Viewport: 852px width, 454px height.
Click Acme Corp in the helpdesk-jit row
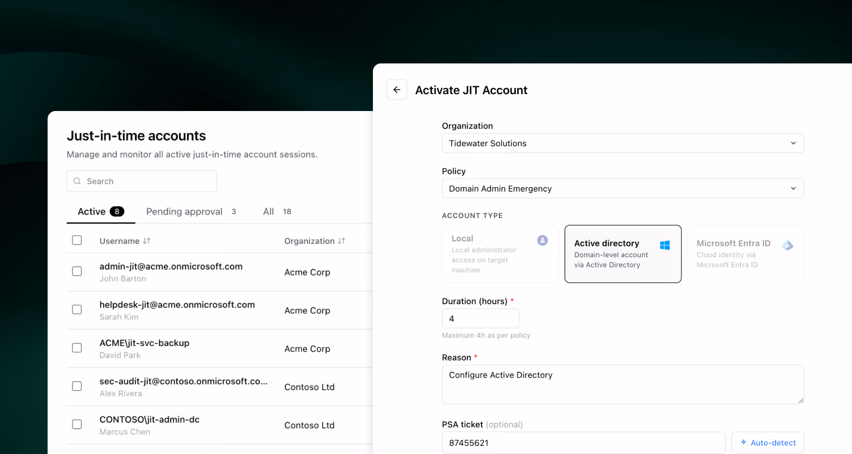307,310
